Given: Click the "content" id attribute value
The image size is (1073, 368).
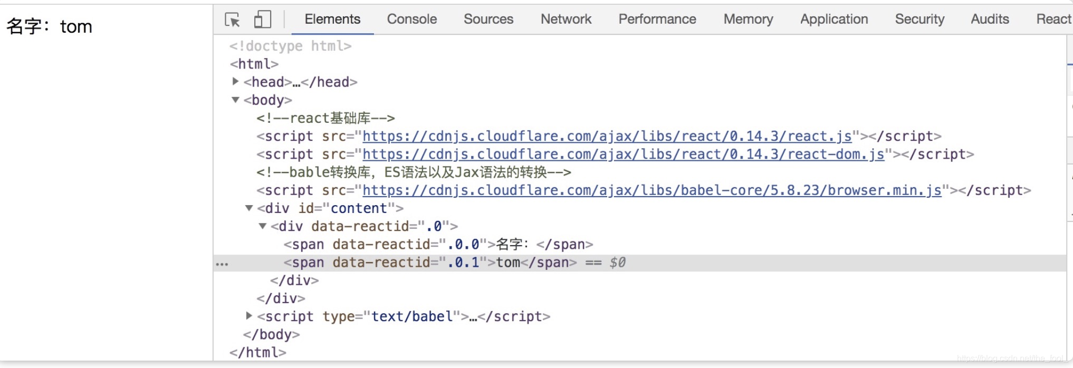Looking at the screenshot, I should click(x=359, y=208).
